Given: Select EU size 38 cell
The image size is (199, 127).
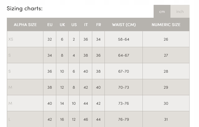Looking at the screenshot, I should pos(50,87).
